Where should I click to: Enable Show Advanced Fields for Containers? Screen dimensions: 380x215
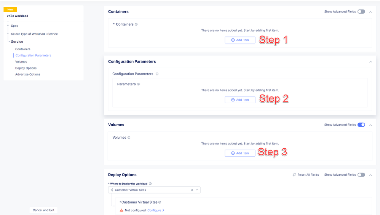tap(361, 12)
